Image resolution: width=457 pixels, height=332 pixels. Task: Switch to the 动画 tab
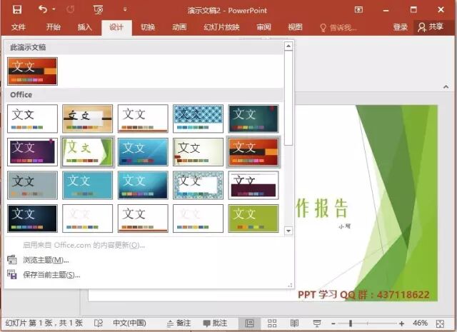(x=179, y=27)
